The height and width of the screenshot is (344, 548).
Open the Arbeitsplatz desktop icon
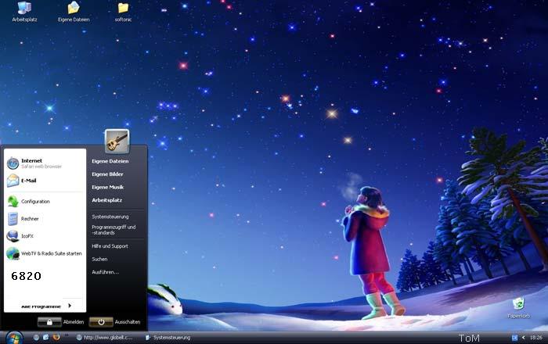click(x=24, y=11)
